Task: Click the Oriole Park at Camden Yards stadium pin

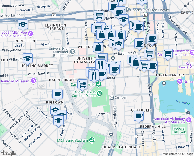Action: tap(99, 93)
